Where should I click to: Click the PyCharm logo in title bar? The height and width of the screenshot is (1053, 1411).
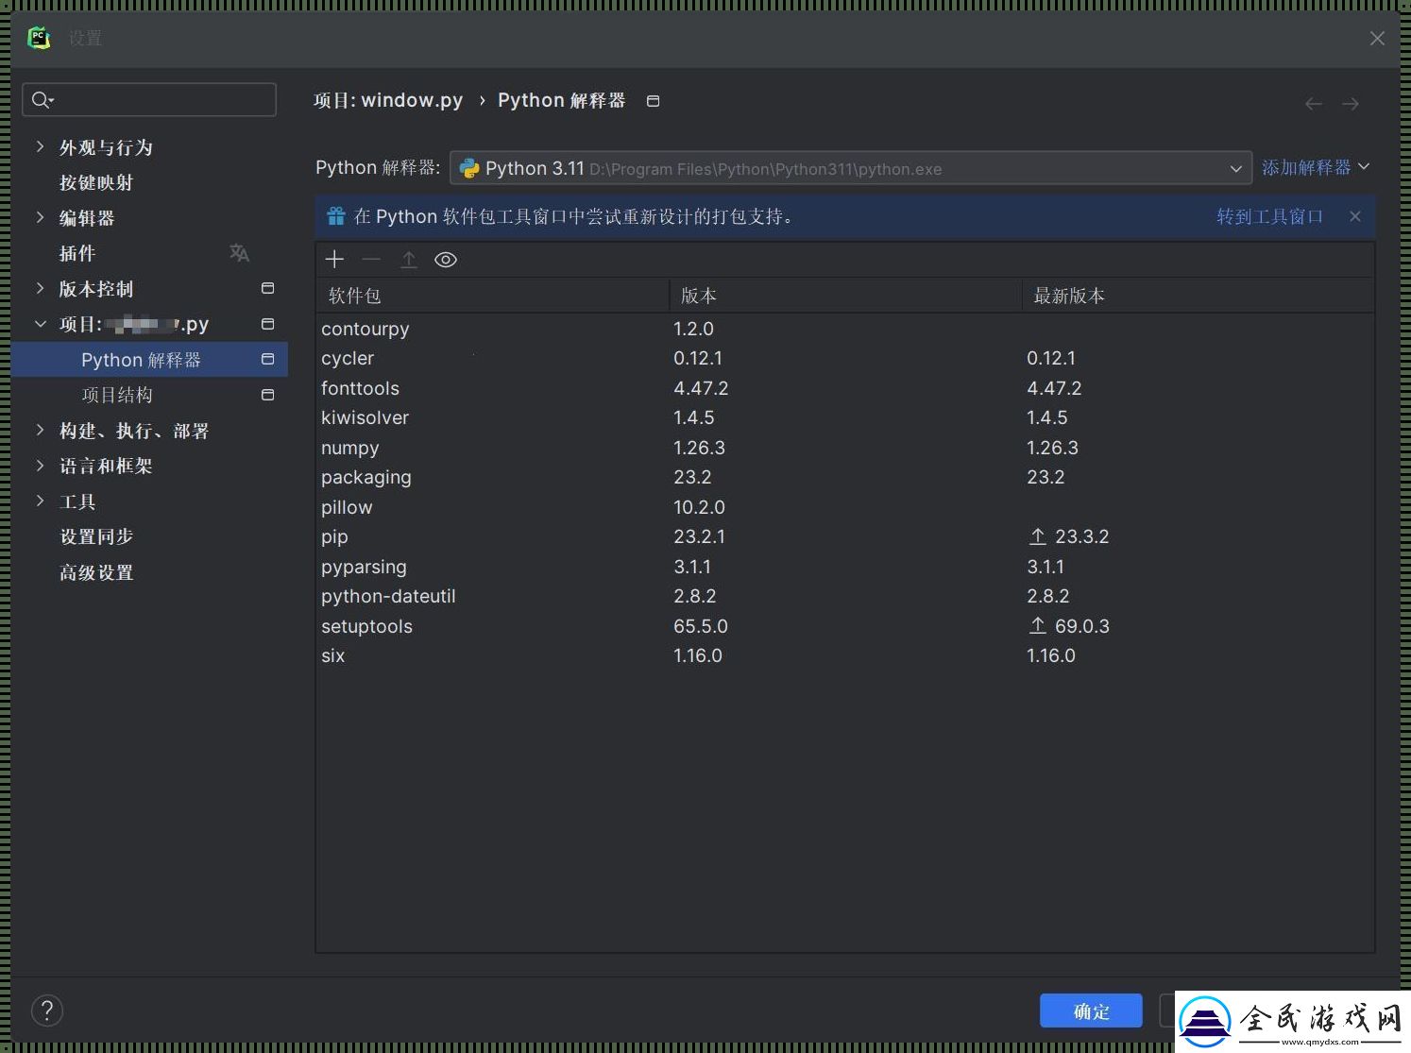pyautogui.click(x=39, y=38)
